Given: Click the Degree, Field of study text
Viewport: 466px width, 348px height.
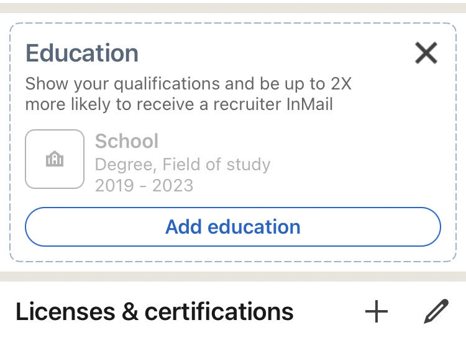Looking at the screenshot, I should [x=183, y=164].
